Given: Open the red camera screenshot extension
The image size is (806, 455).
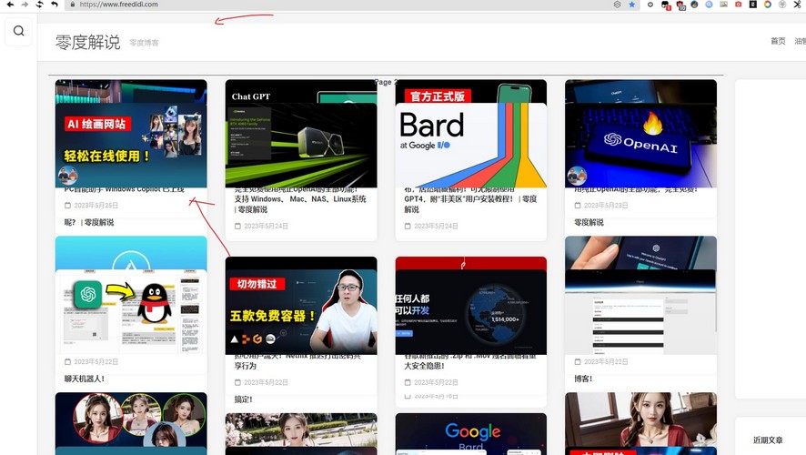Looking at the screenshot, I should pos(738,5).
